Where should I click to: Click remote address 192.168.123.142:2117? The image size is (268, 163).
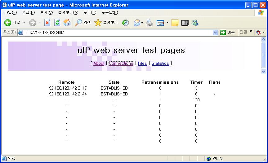pyautogui.click(x=67, y=88)
